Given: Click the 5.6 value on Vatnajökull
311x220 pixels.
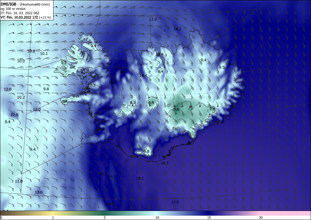Looking at the screenshot, I should 176,110.
